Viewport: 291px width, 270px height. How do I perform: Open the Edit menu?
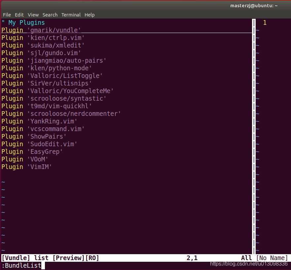point(19,15)
